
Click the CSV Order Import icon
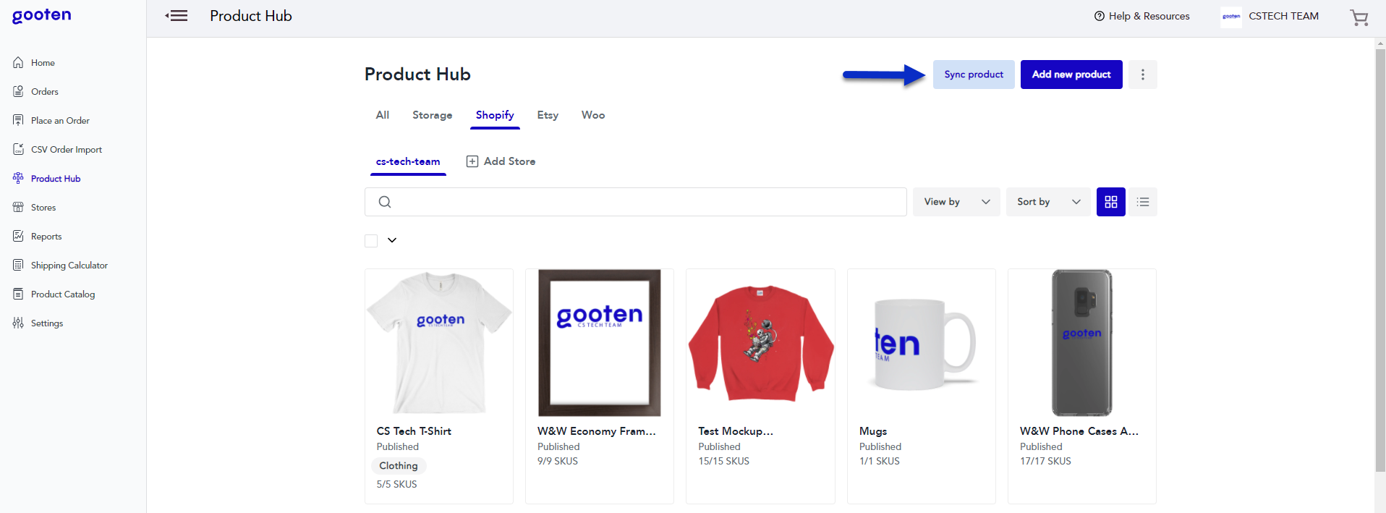(18, 149)
